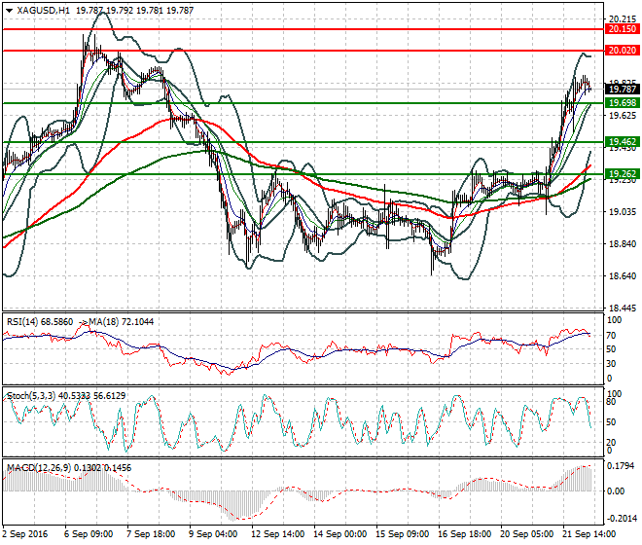Click the 20 Sep 05:00 time label
This screenshot has width=642, height=545.
[x=526, y=534]
